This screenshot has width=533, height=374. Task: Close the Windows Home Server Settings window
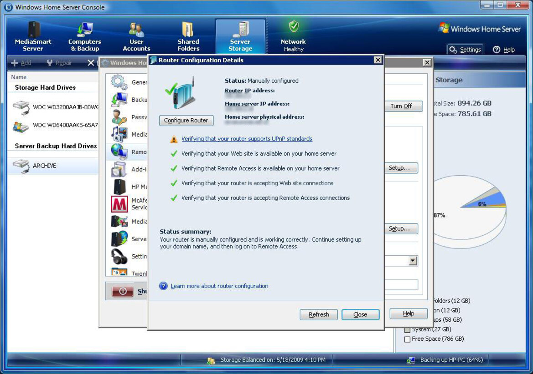point(427,62)
